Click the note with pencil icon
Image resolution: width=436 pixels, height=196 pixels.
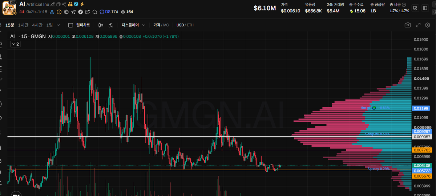point(88,12)
